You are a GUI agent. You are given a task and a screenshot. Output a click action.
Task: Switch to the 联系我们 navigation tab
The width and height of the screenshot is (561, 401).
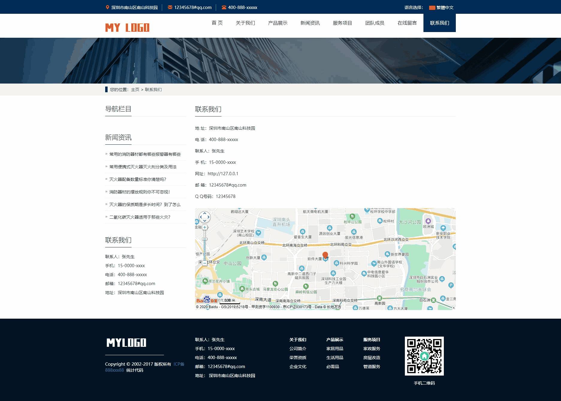[439, 22]
